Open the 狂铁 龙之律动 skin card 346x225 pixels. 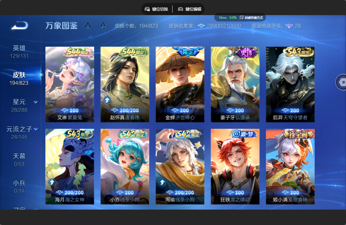coord(235,166)
